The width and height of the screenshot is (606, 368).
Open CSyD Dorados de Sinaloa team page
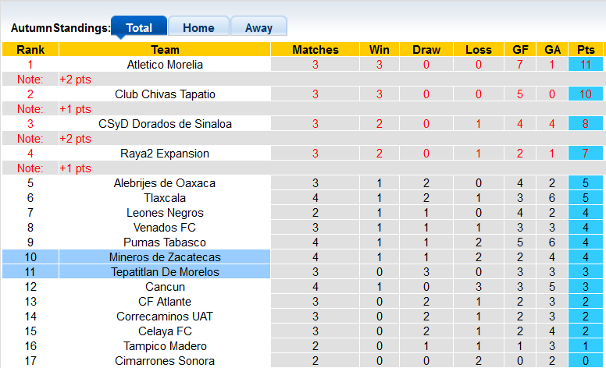click(165, 124)
